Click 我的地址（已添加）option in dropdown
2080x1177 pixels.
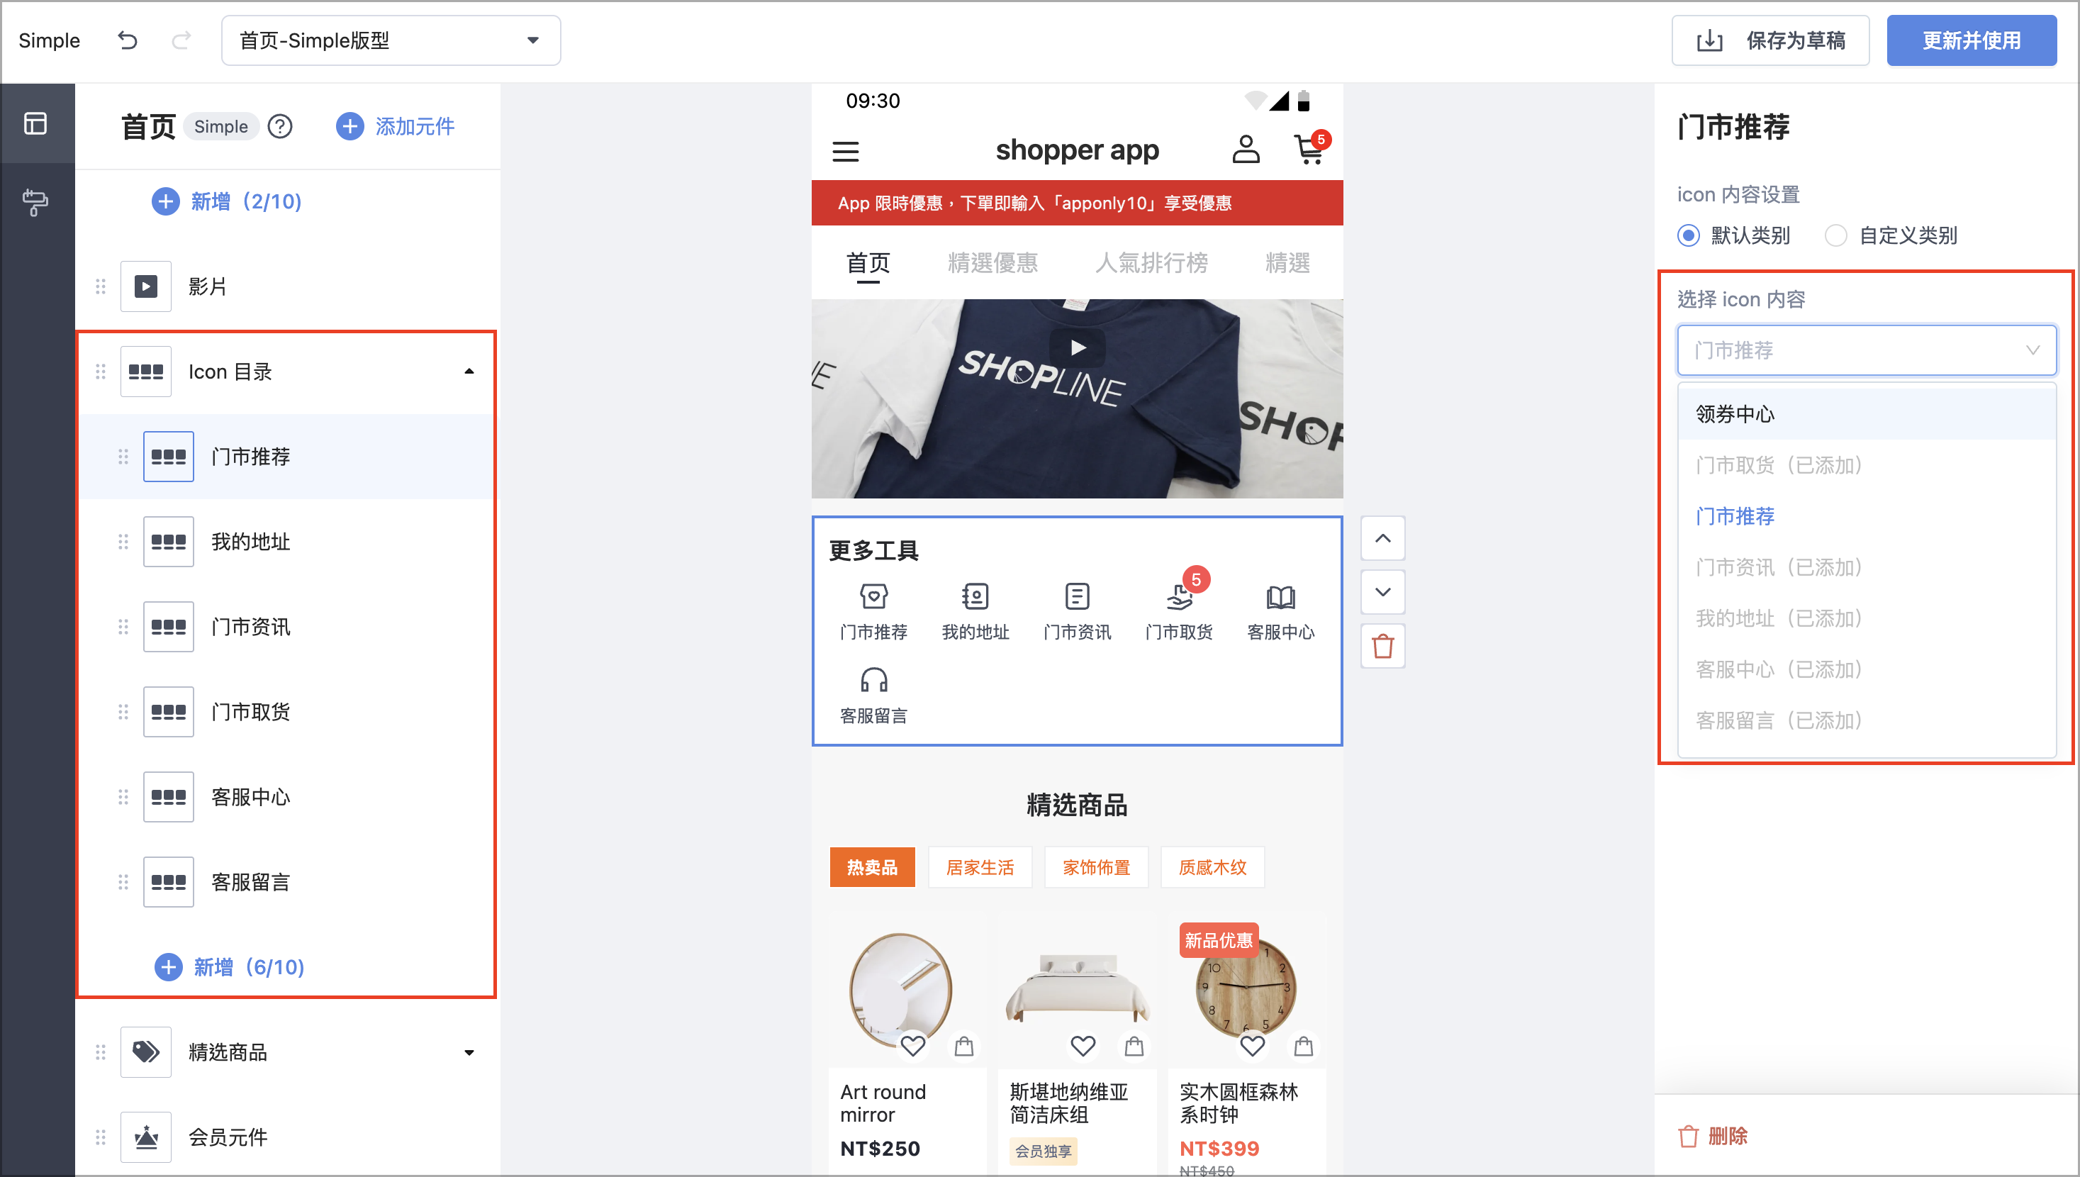tap(1866, 618)
